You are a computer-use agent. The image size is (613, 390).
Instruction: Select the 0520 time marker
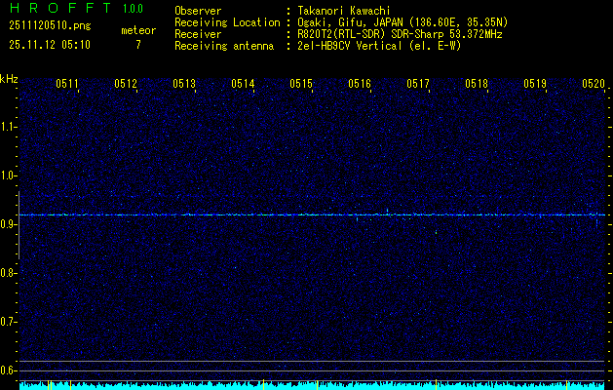pos(594,85)
